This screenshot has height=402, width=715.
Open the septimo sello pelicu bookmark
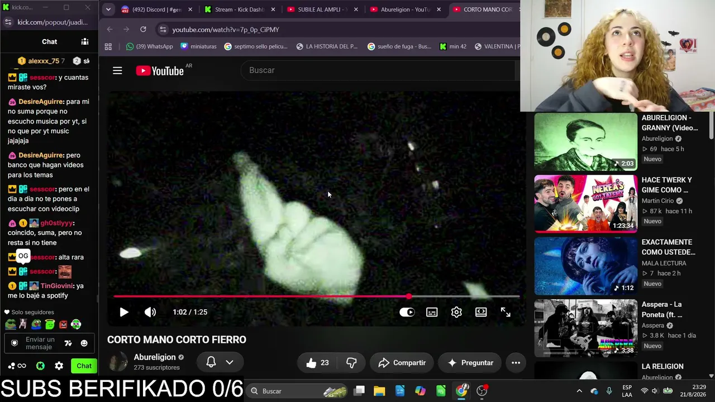point(256,46)
